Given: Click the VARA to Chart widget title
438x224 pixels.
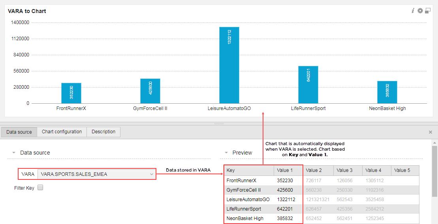Looking at the screenshot, I should [27, 11].
